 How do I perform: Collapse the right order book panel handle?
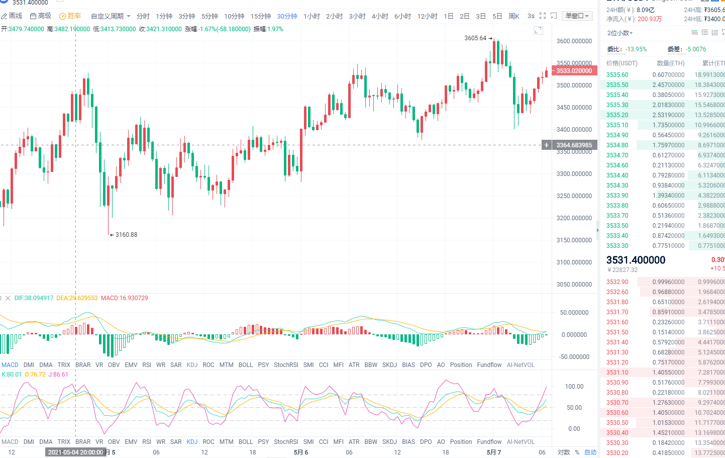pos(597,230)
